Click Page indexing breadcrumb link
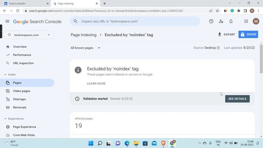263x148 pixels. [83, 35]
